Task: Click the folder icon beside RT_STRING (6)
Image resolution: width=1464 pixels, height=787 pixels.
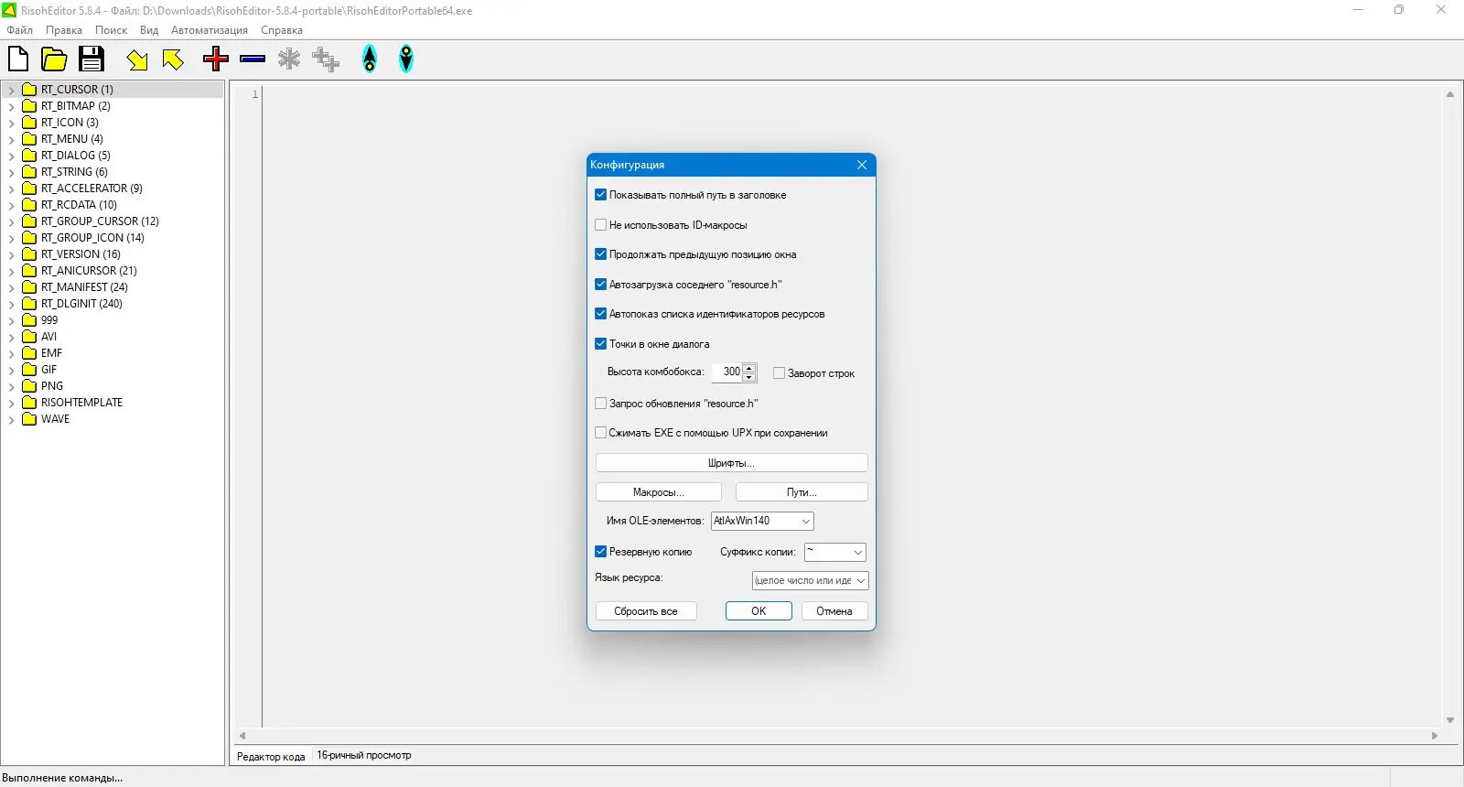Action: coord(29,172)
